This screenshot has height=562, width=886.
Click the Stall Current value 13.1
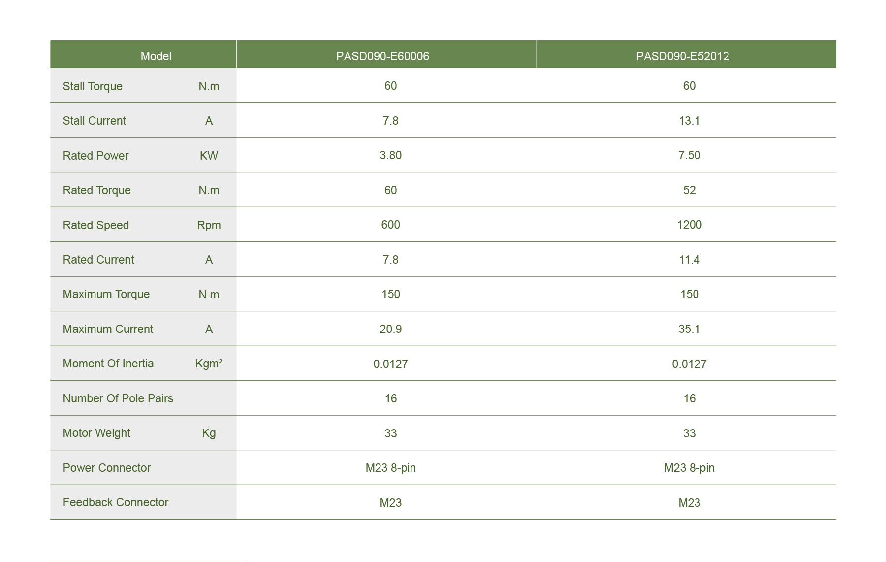tap(689, 121)
